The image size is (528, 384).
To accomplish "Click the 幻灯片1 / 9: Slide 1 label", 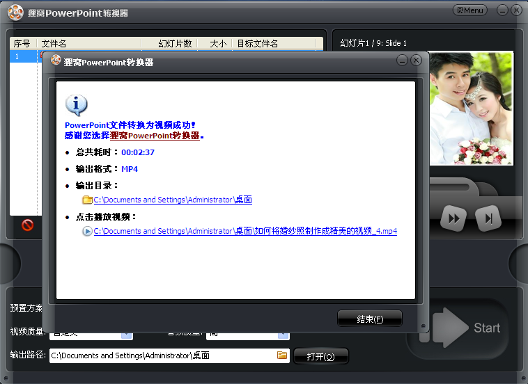I will [373, 43].
